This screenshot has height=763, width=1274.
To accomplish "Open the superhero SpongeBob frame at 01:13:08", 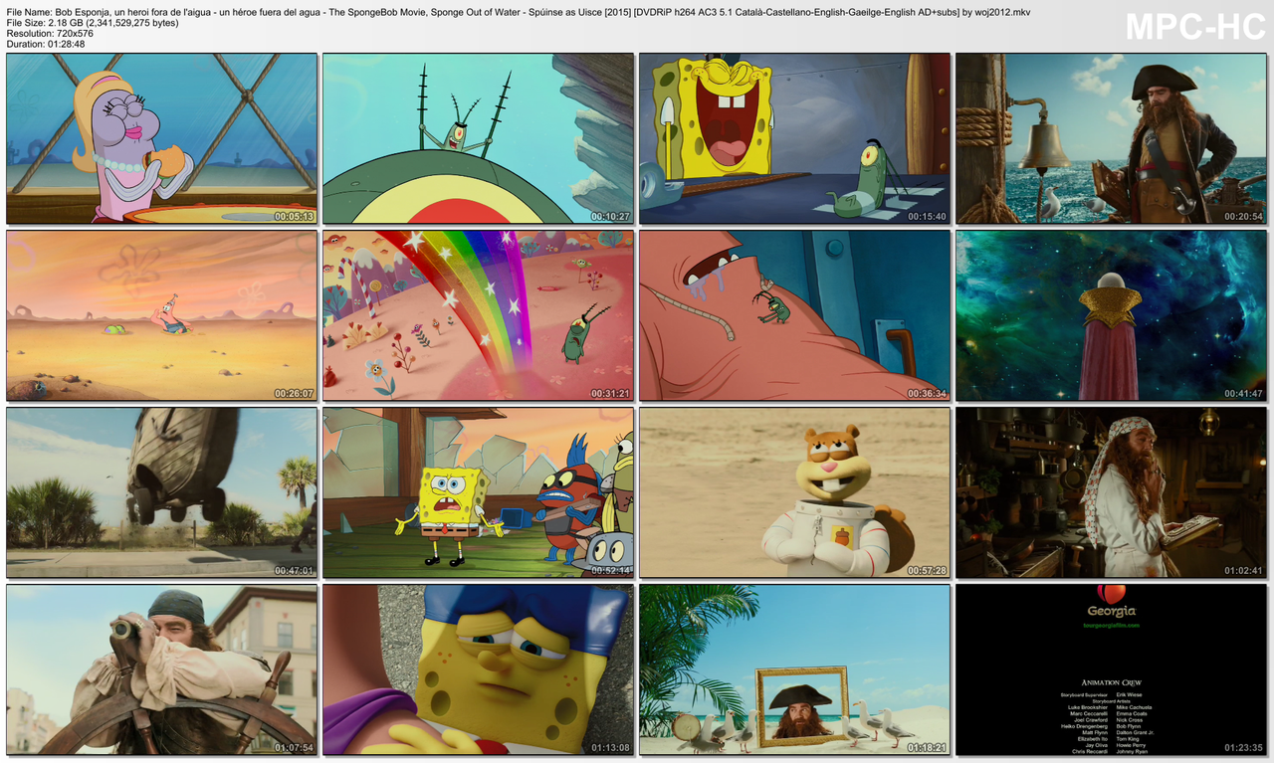I will point(478,669).
